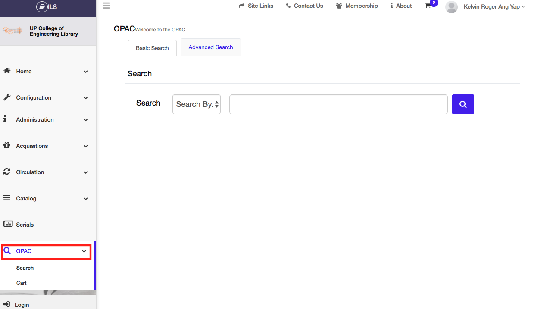
Task: Click the Acquisitions sidebar label
Action: pyautogui.click(x=32, y=146)
